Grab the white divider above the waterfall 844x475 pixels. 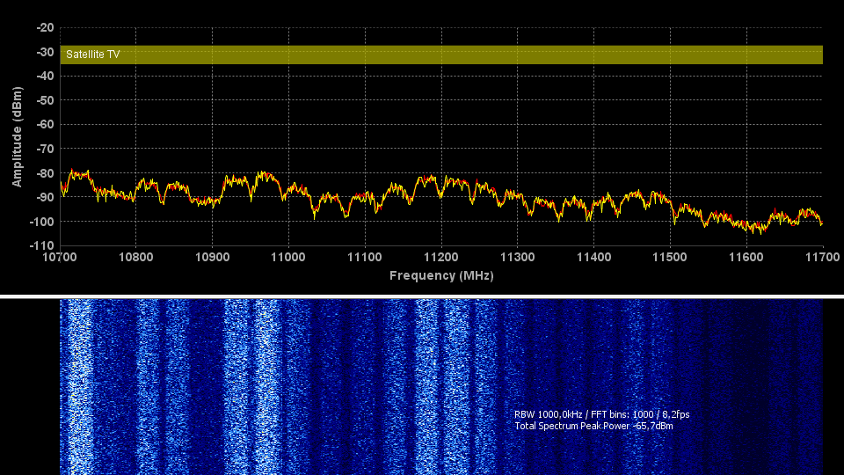(x=422, y=296)
